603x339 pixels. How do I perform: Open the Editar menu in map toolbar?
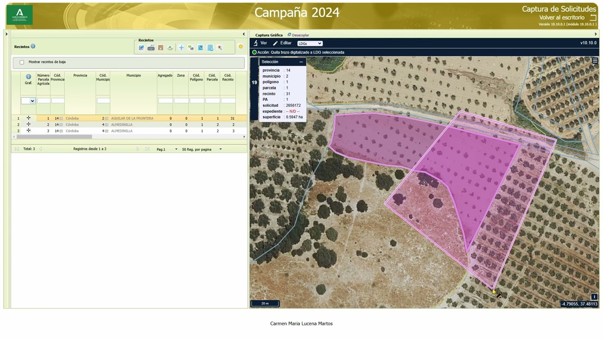(282, 43)
